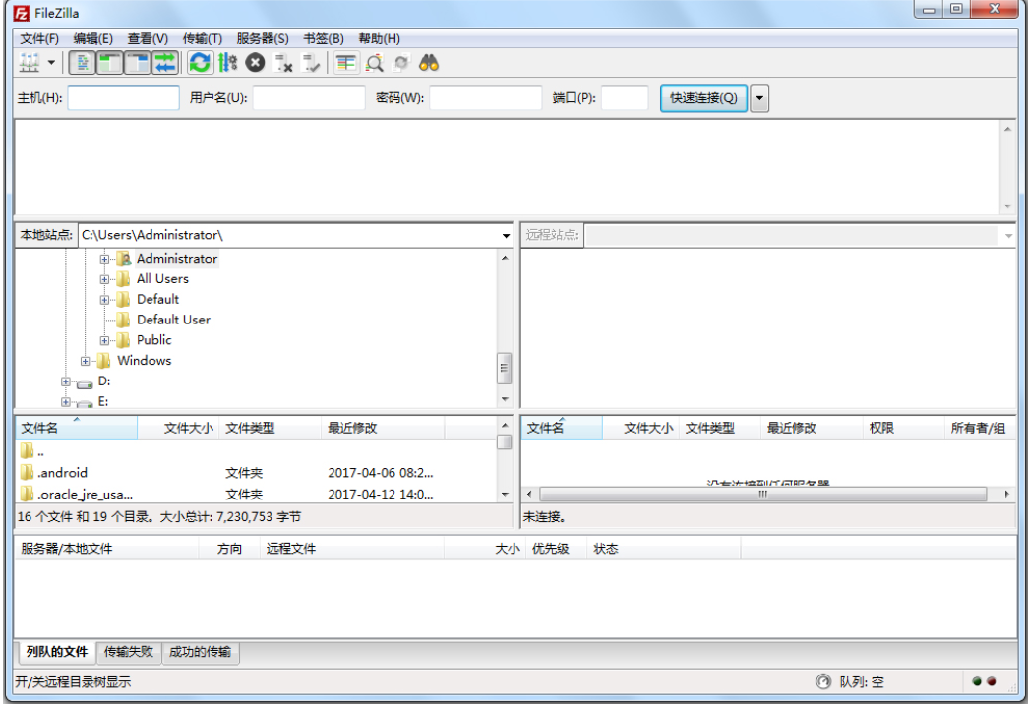Expand Public folder node
1028x704 pixels.
(x=104, y=340)
